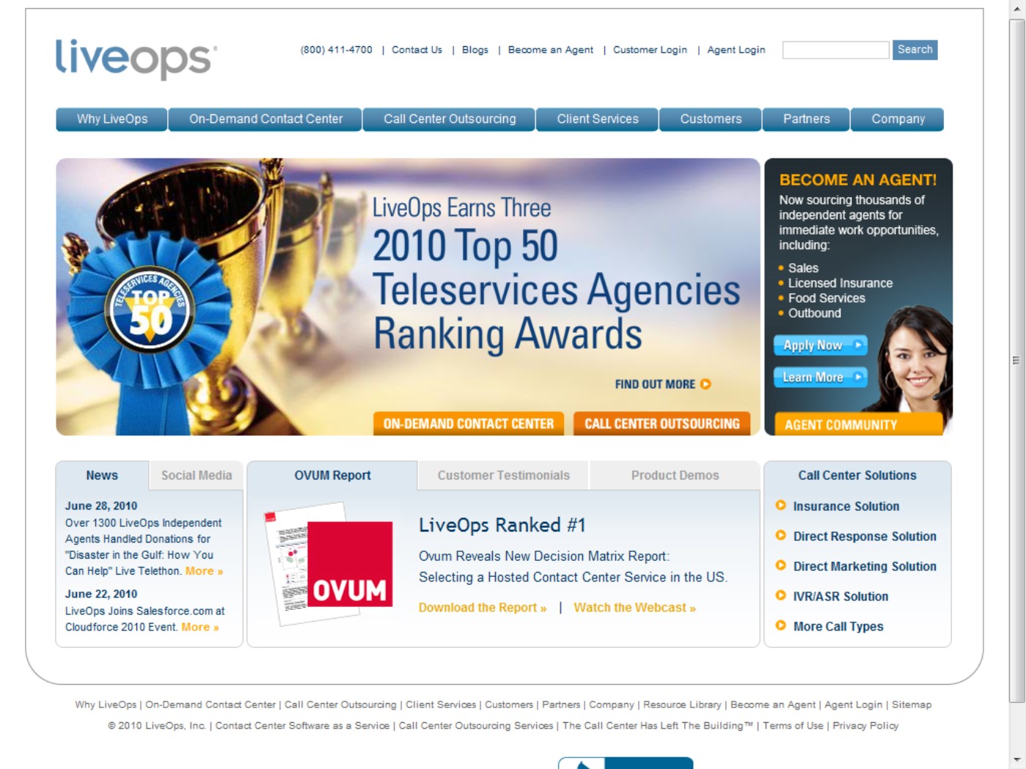Click the footer Company link
Viewport: 1026px width, 769px height.
point(612,704)
